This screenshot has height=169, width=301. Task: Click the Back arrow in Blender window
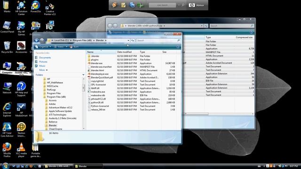(37, 40)
